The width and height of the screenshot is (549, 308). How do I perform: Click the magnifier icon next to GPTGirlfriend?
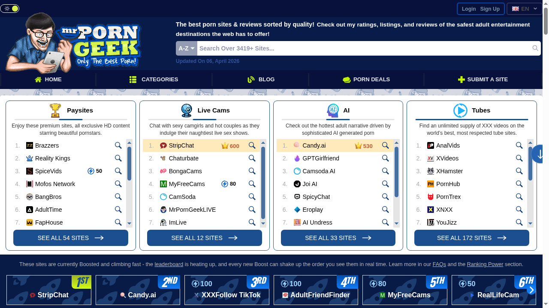tap(385, 158)
